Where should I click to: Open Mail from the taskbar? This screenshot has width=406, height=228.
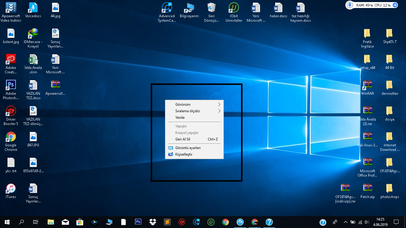click(x=65, y=222)
